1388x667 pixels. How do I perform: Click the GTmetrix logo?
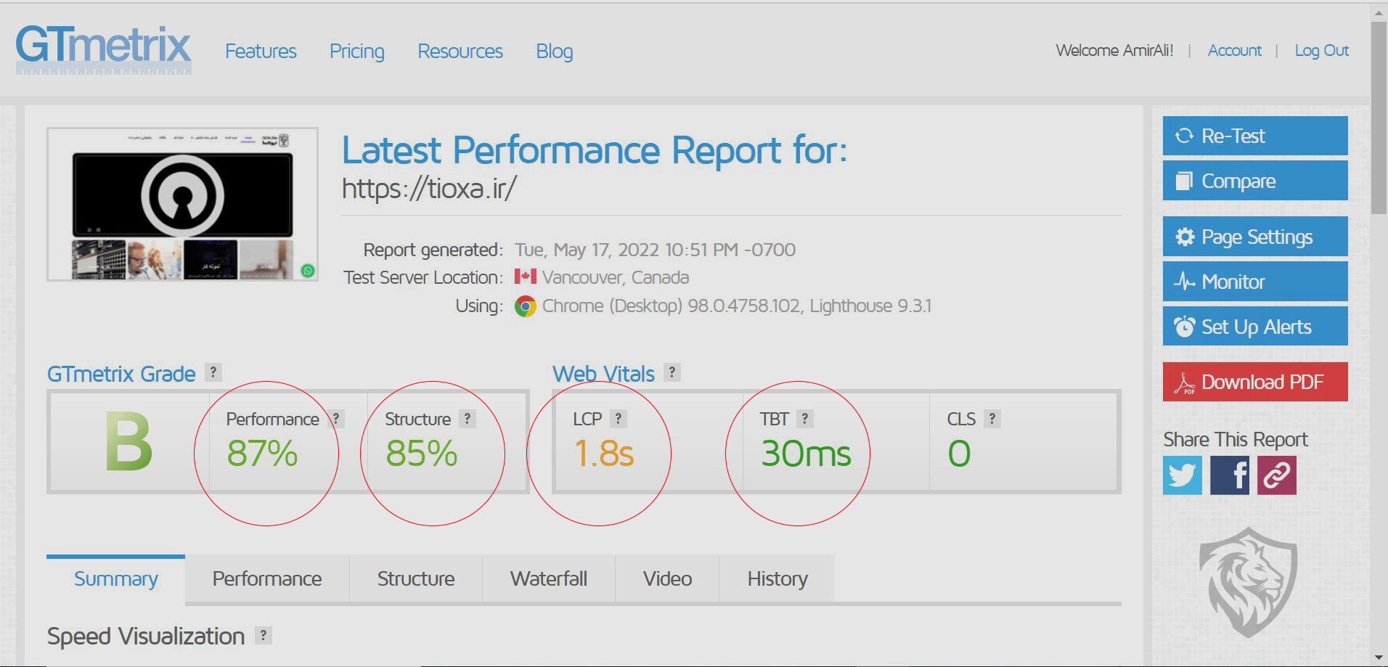(104, 50)
